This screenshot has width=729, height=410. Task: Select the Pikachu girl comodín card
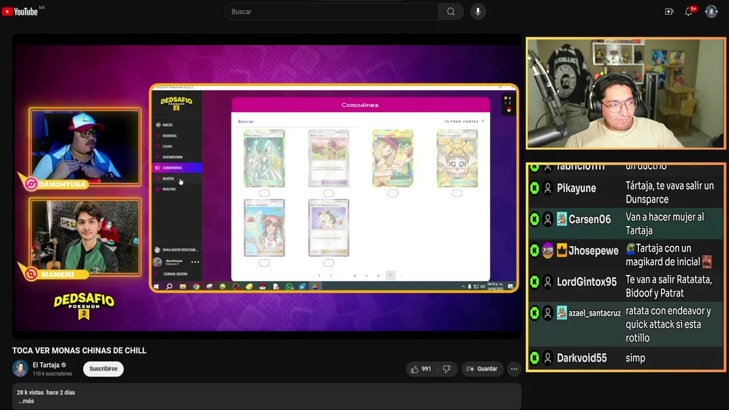click(x=457, y=158)
